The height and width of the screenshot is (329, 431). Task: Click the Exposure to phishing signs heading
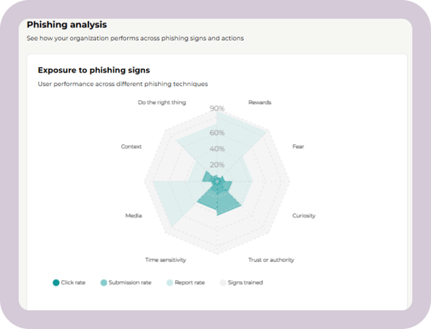coord(94,70)
